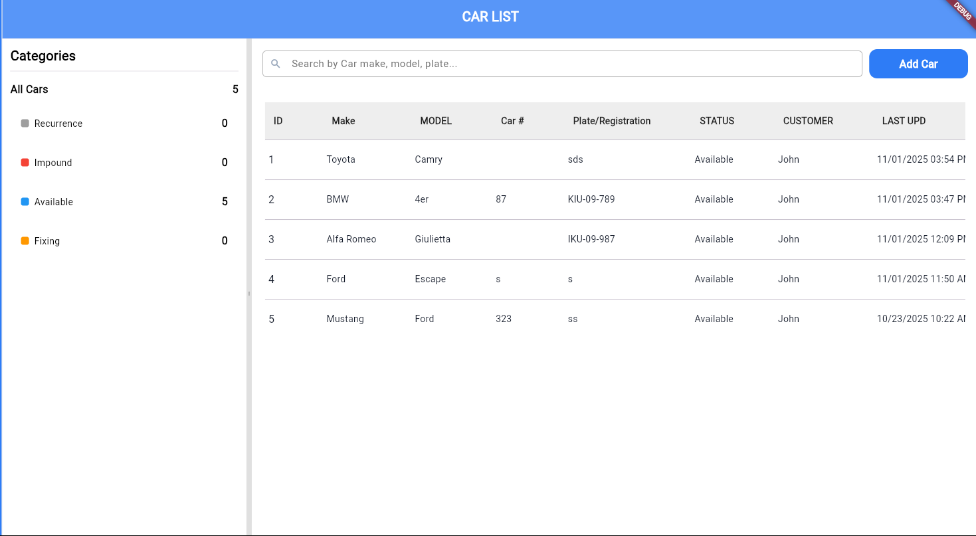Click the orange Fixing color square

[25, 241]
